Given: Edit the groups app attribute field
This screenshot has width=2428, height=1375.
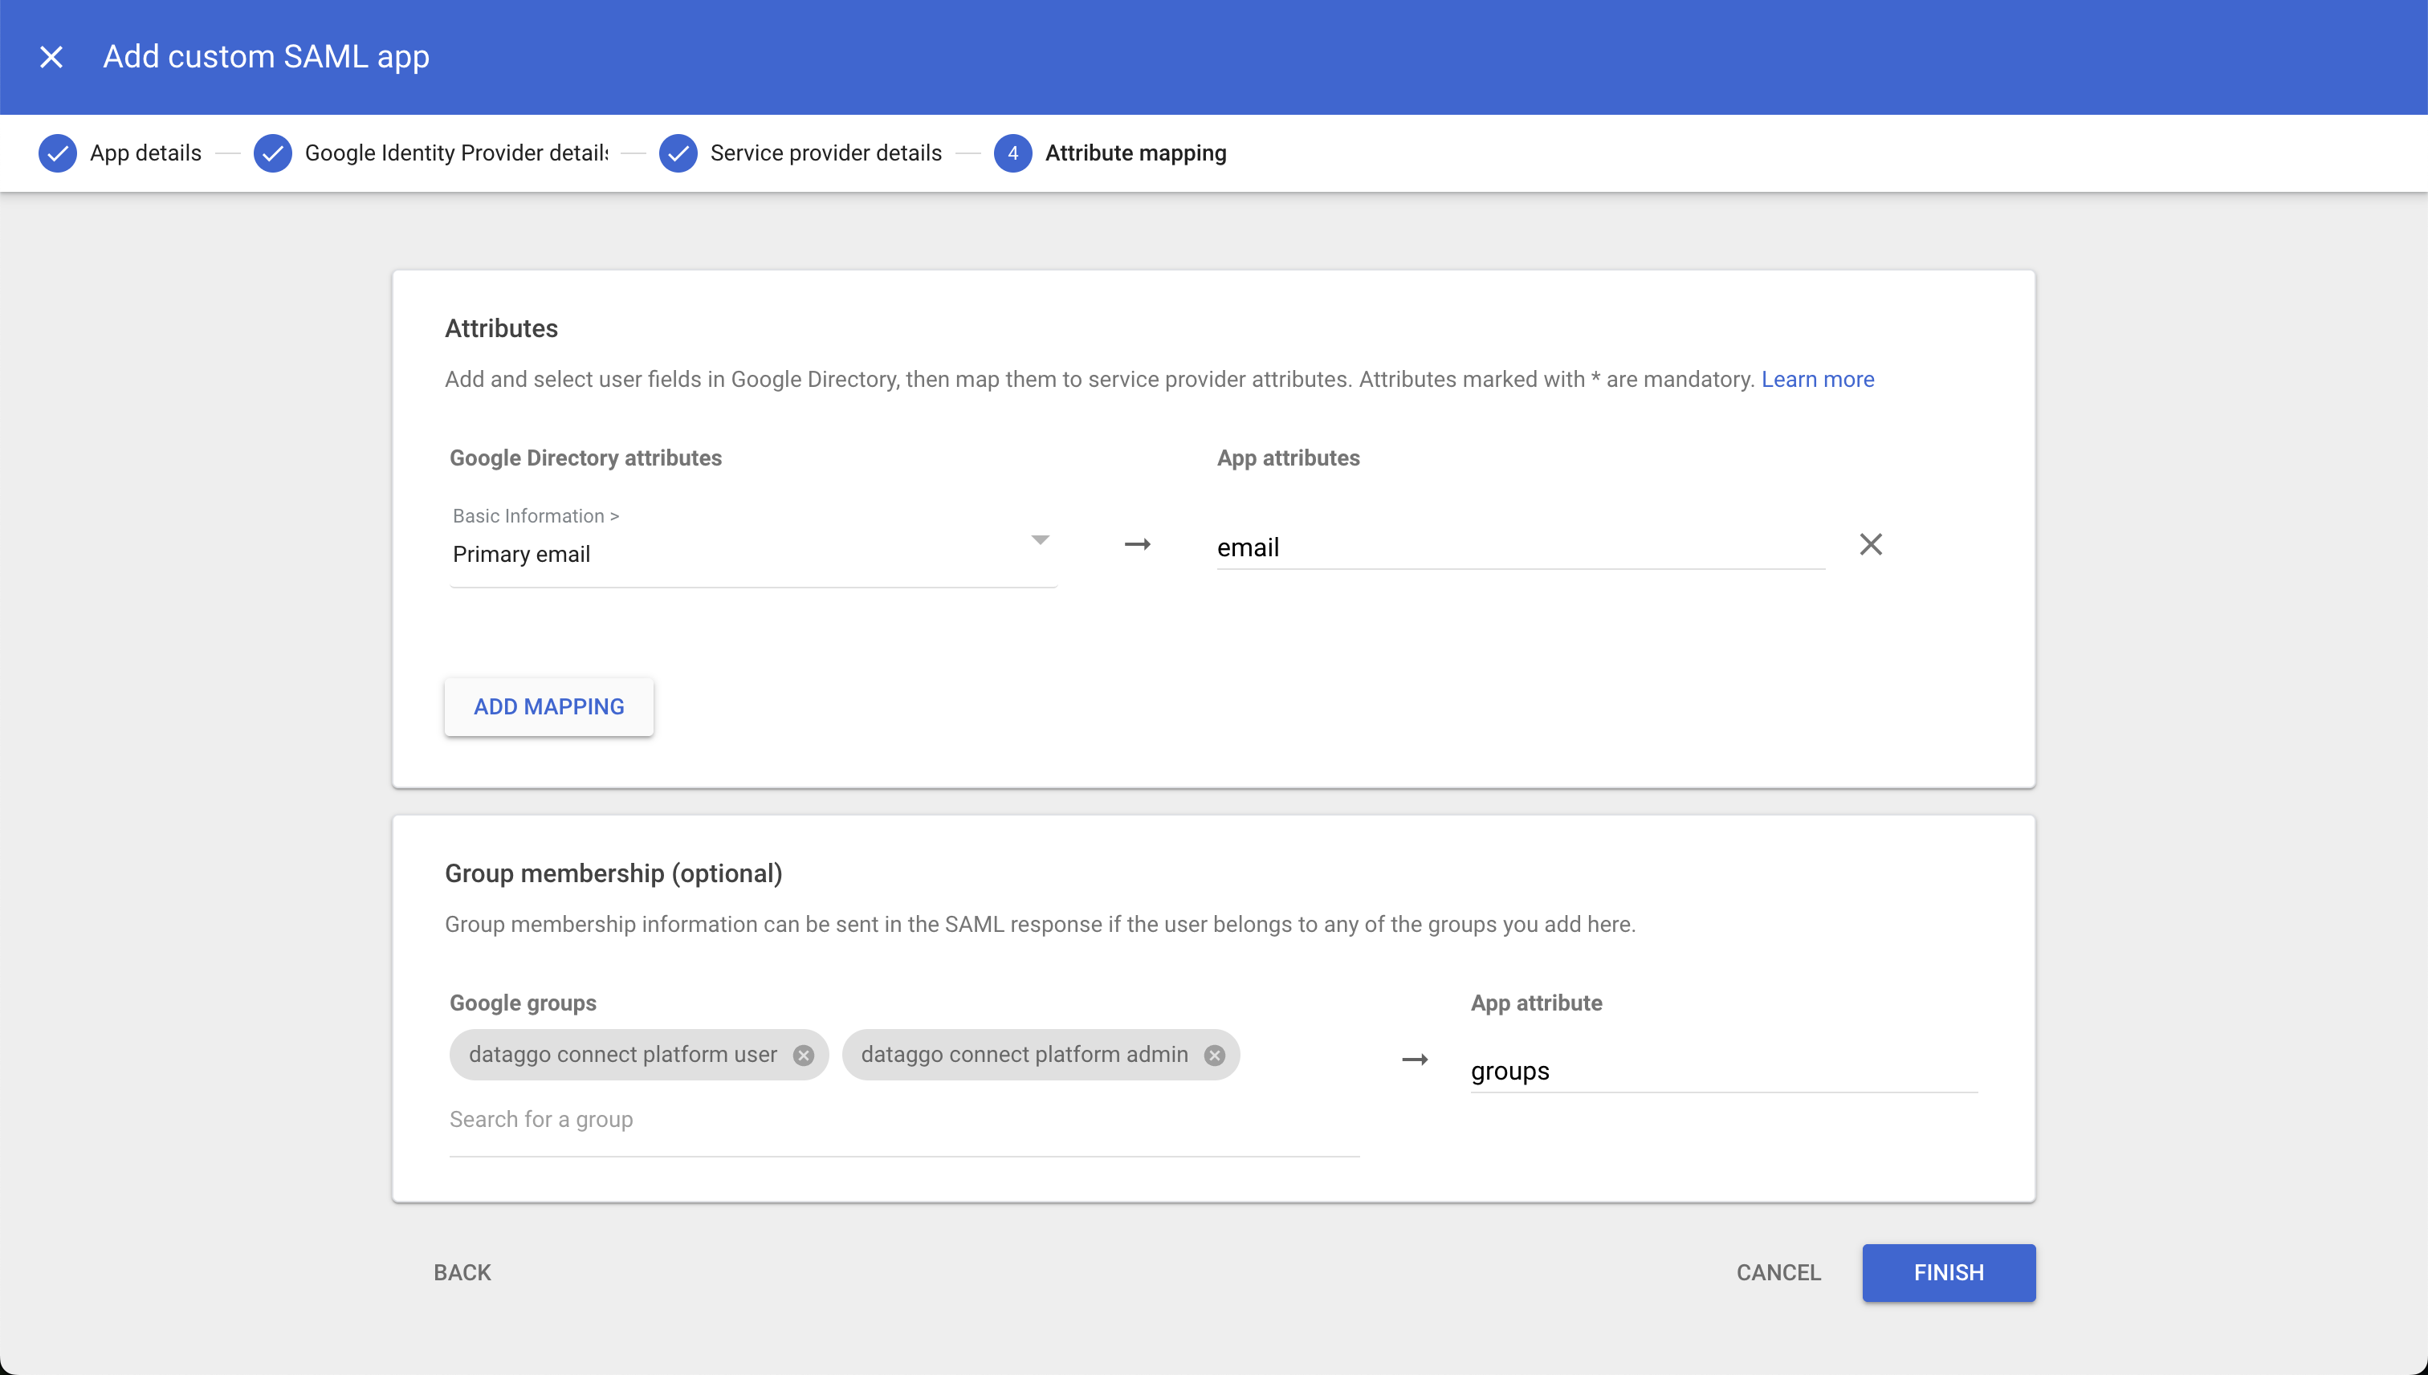Looking at the screenshot, I should 1722,1071.
